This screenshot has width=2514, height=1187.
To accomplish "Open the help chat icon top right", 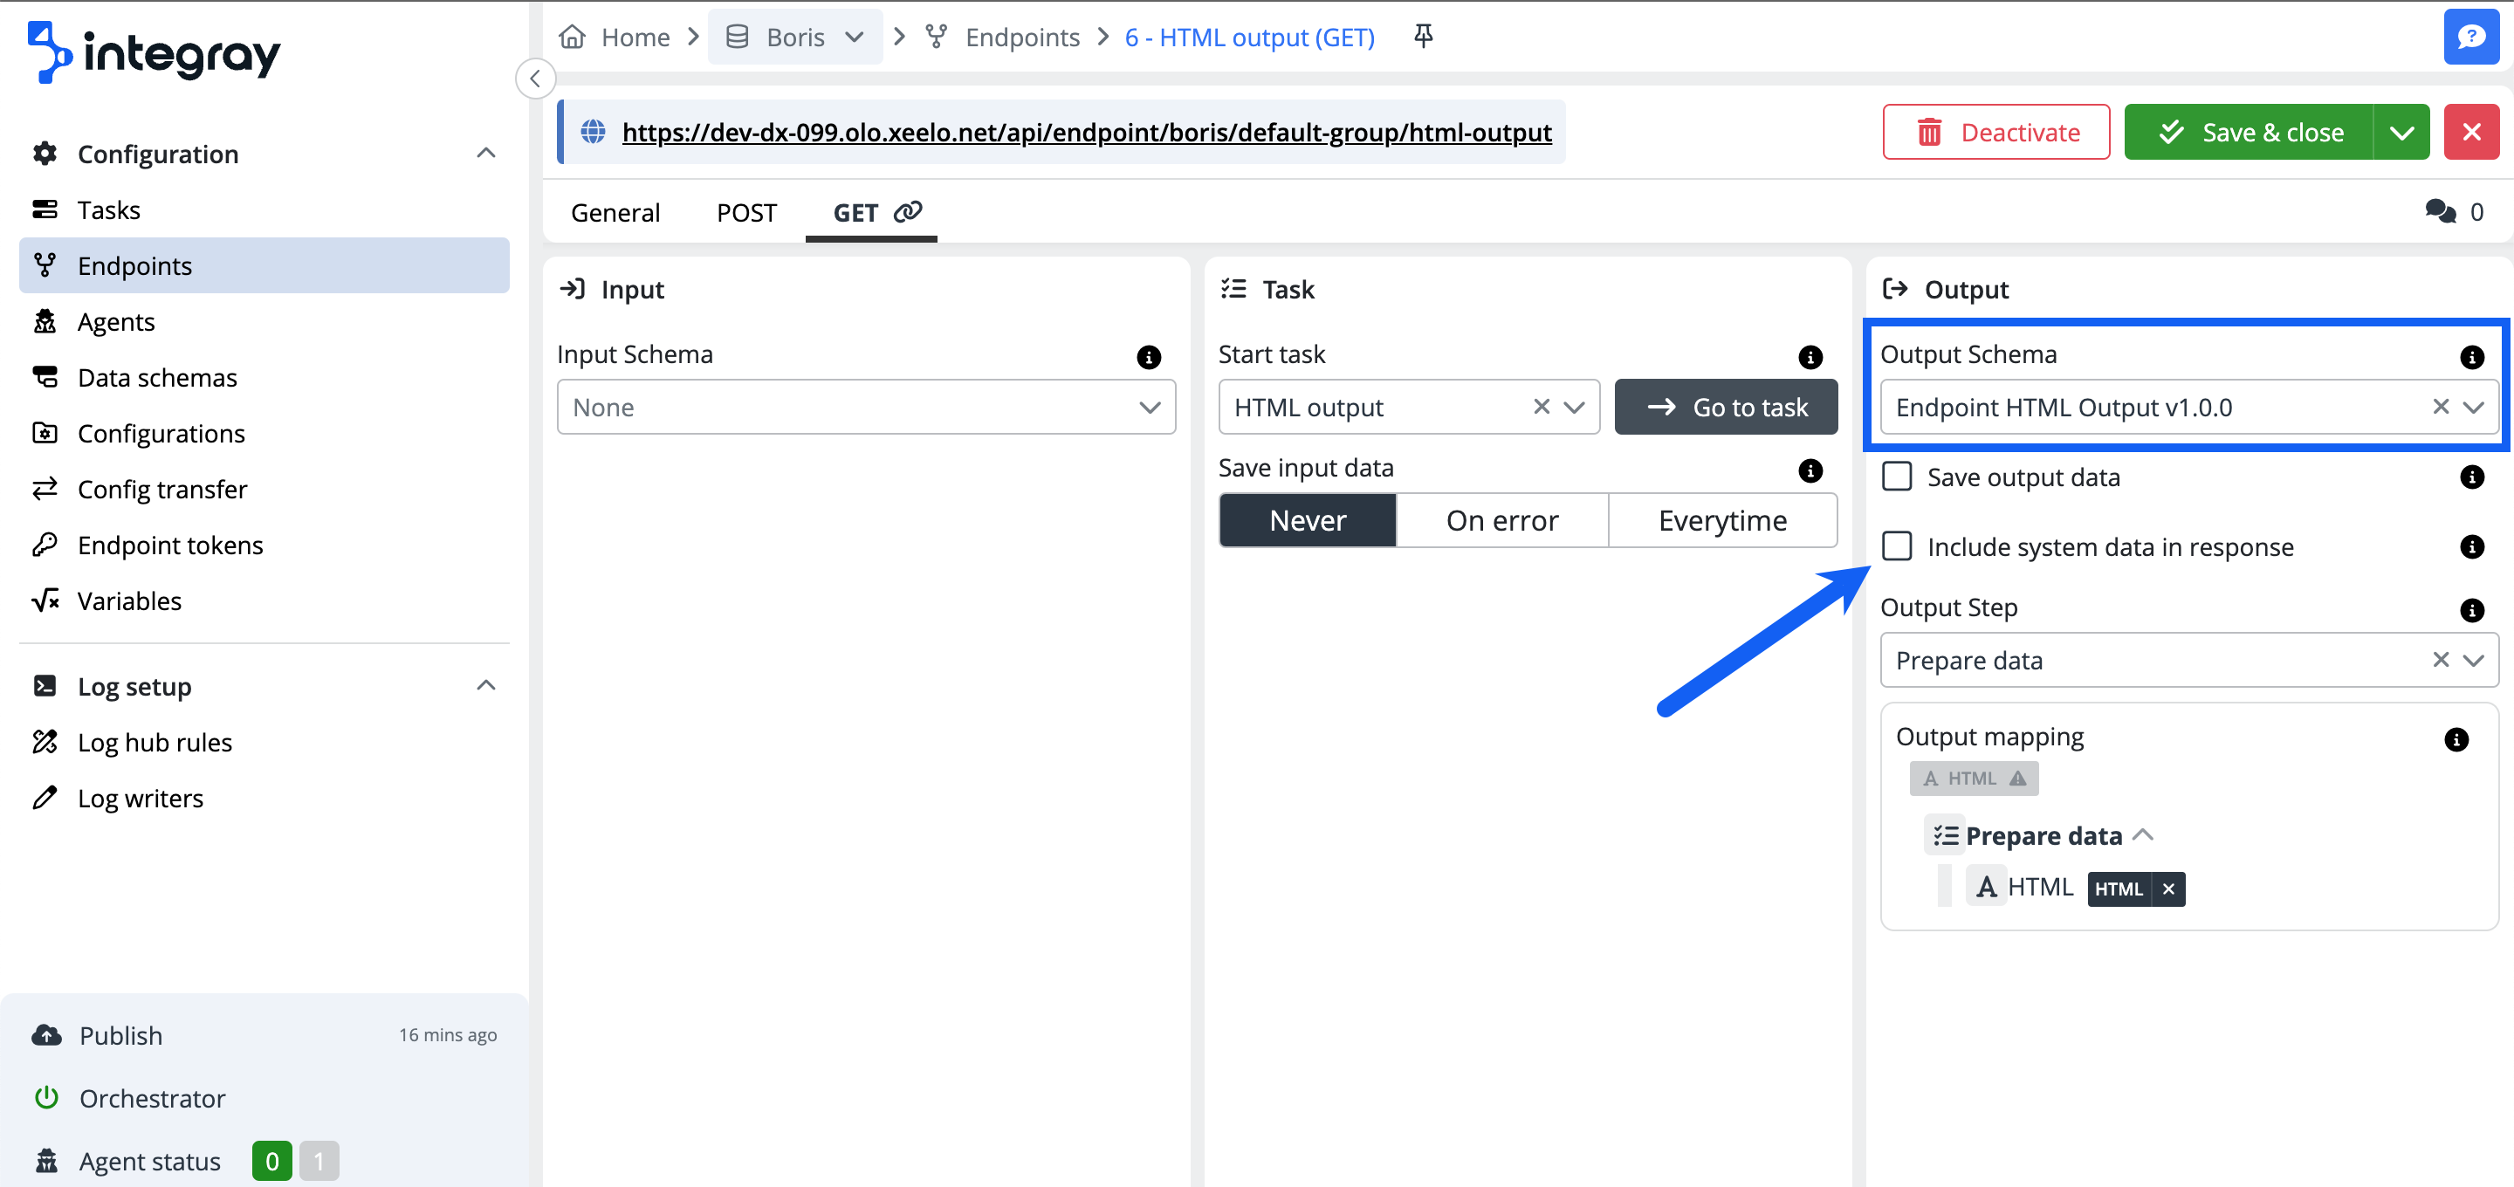I will pyautogui.click(x=2470, y=37).
